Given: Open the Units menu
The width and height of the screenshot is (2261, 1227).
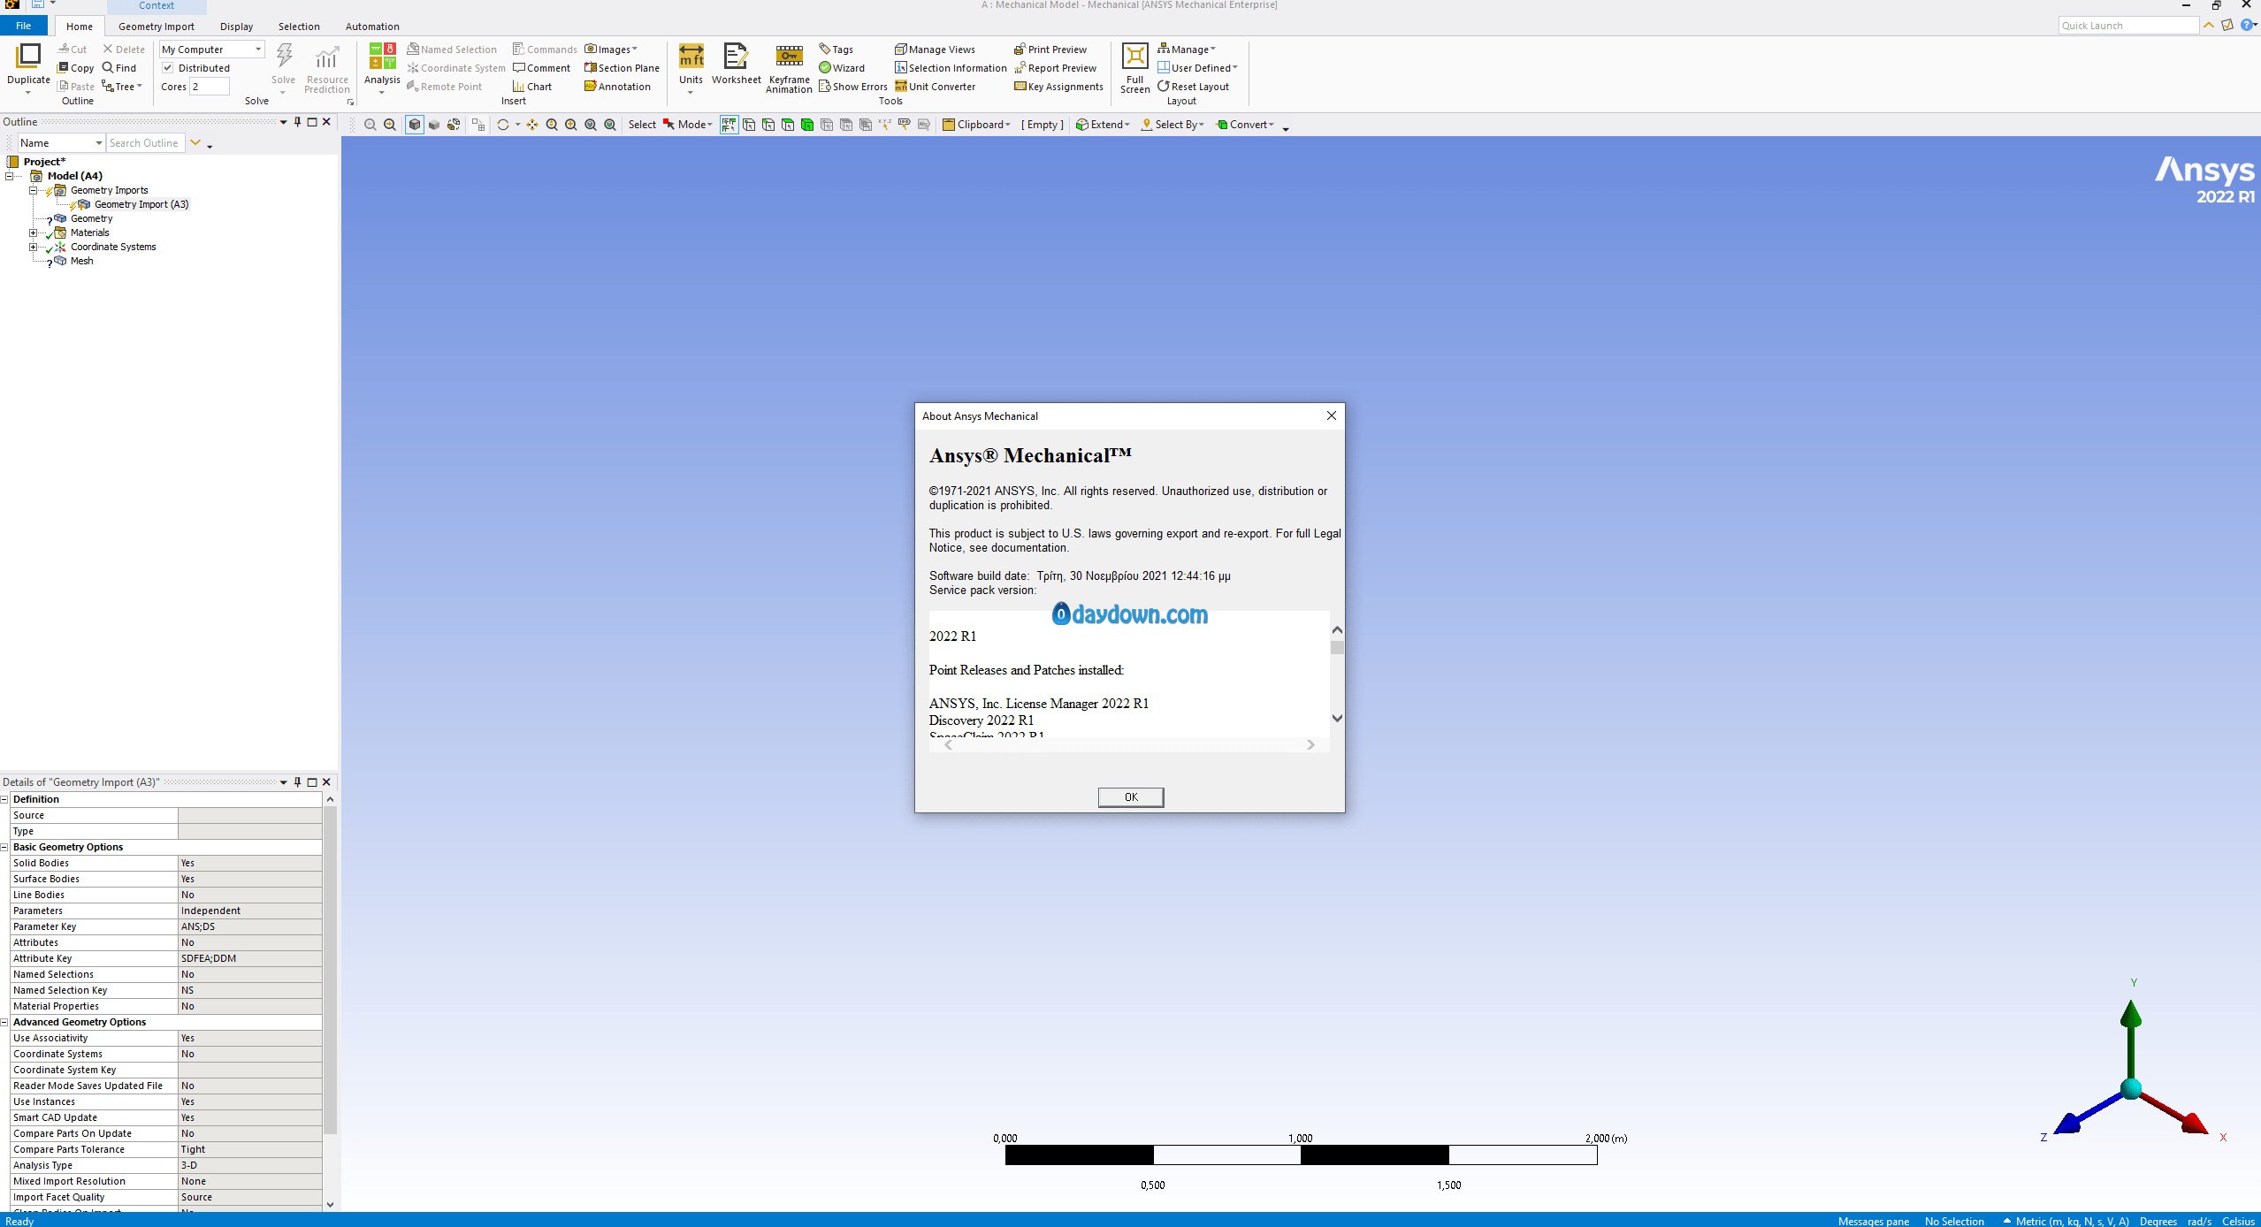Looking at the screenshot, I should pyautogui.click(x=691, y=67).
